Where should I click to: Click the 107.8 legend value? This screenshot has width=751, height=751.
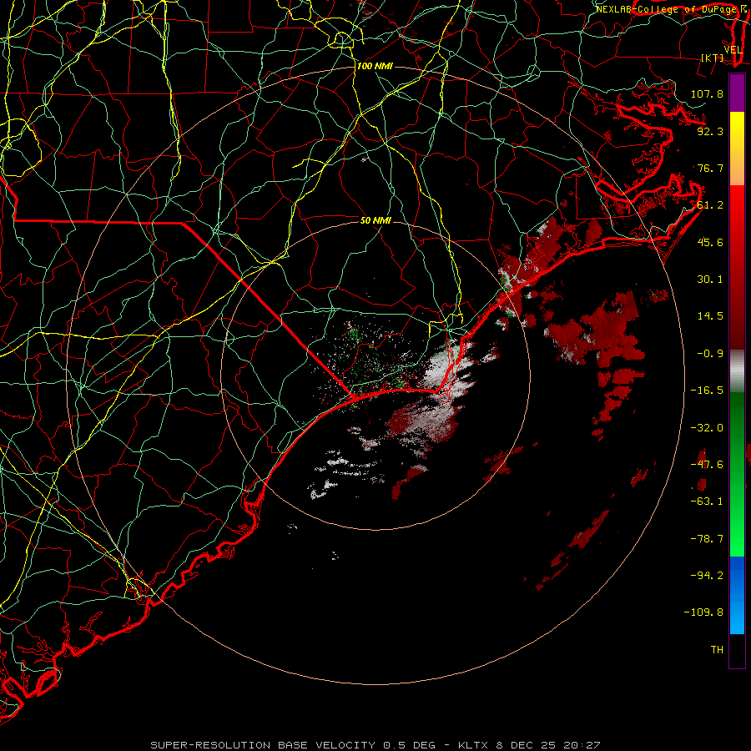(707, 93)
